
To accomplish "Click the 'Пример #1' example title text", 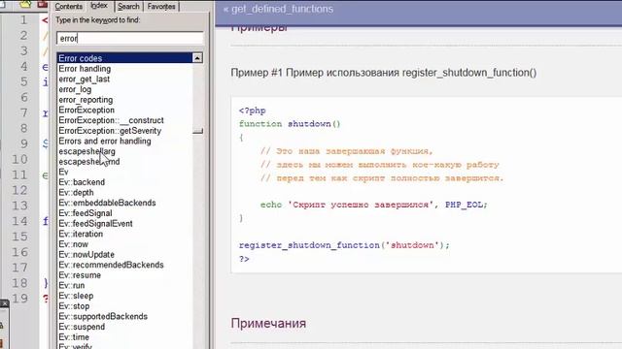I will point(384,73).
